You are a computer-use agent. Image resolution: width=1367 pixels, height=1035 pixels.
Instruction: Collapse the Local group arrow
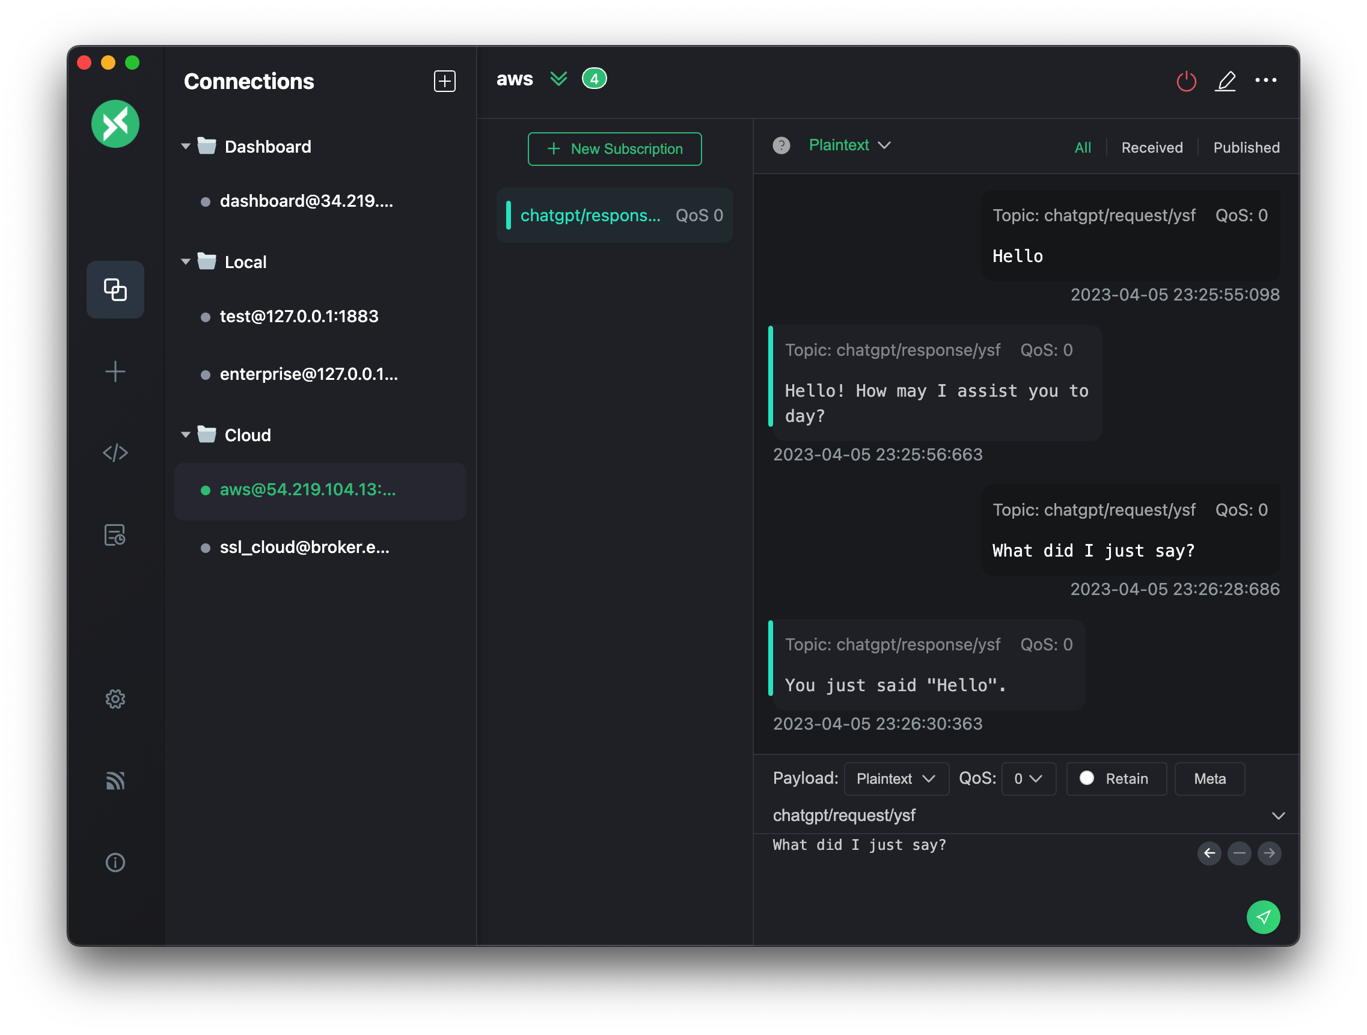185,262
